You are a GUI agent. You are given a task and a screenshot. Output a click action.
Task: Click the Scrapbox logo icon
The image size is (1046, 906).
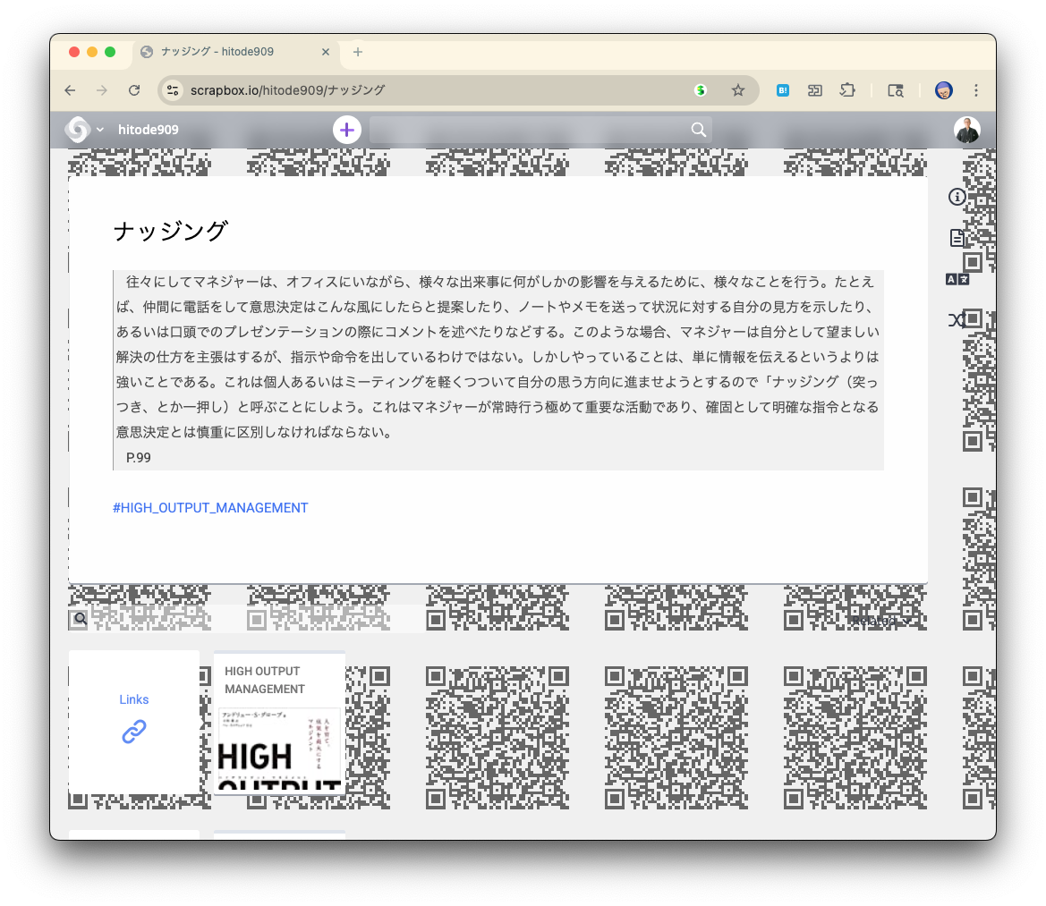click(77, 130)
